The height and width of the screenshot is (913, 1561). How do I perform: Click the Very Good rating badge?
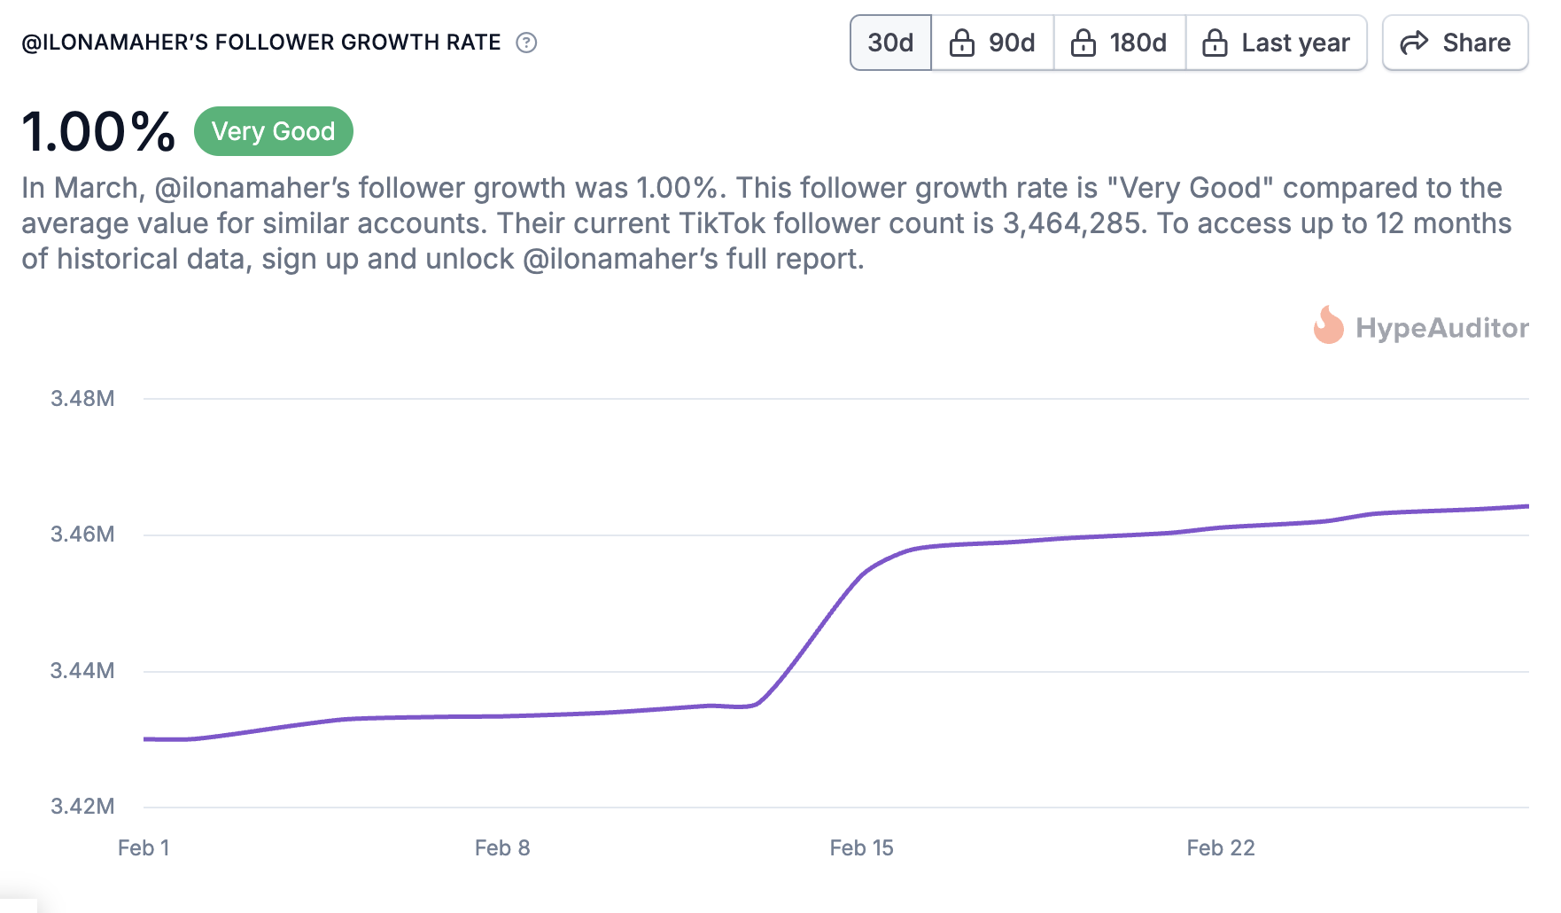coord(273,131)
